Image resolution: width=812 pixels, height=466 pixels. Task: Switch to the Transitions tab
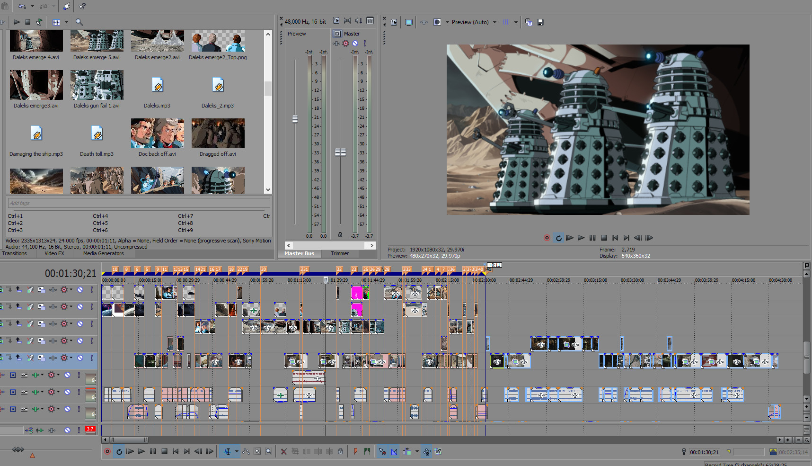(14, 254)
